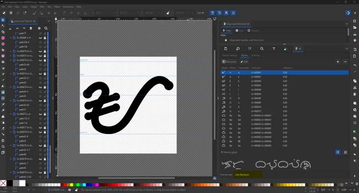Viewport: 359px width, 193px height.
Task: Select the Gradient tool in the toolbox
Action: tap(3, 92)
